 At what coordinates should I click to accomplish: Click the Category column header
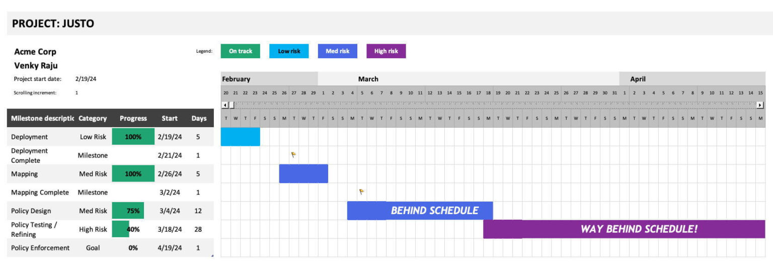[93, 119]
